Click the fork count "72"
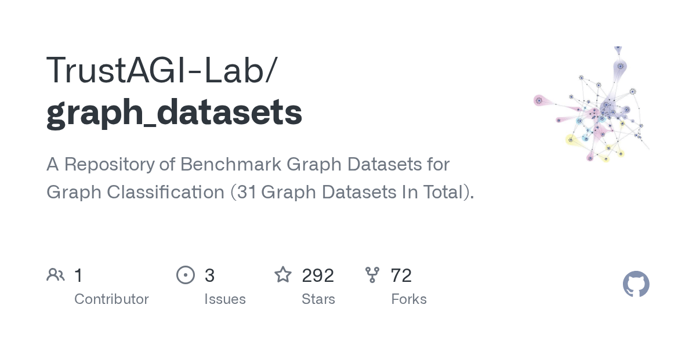 (401, 275)
